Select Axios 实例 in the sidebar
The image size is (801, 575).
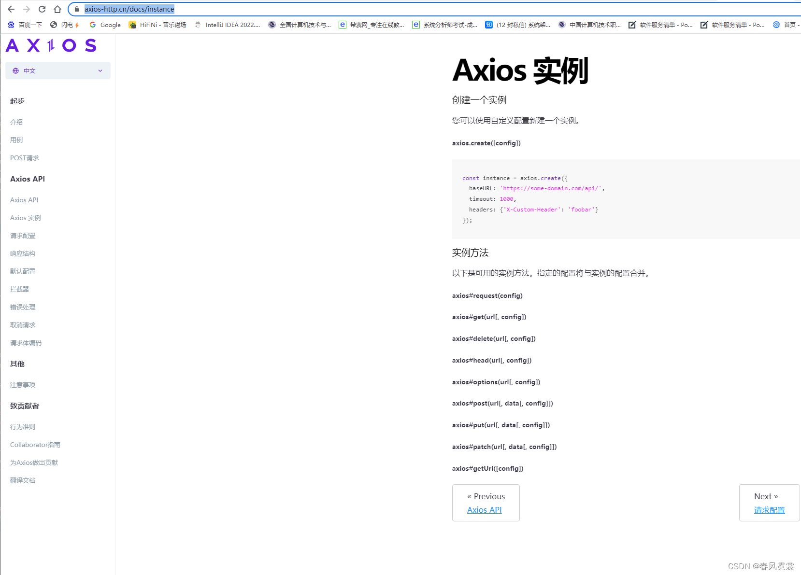(x=26, y=218)
